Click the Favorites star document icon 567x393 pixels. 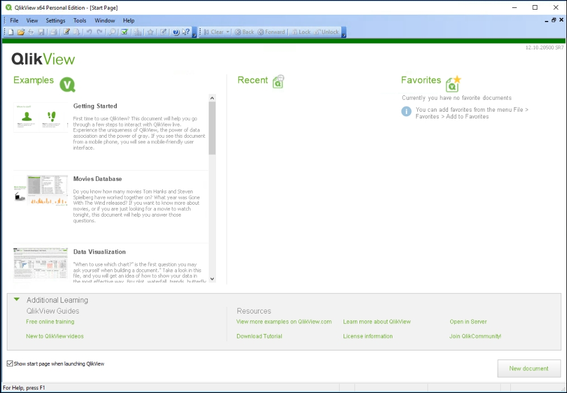[454, 83]
